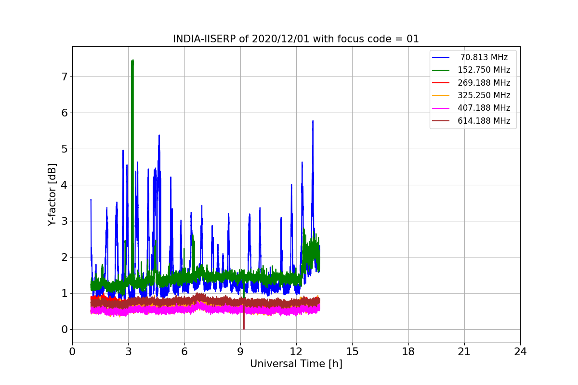The image size is (578, 385).
Task: Click y-axis tick label 1
Action: click(65, 293)
